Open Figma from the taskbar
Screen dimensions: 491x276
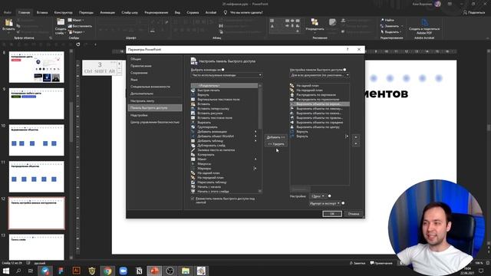pos(61,271)
